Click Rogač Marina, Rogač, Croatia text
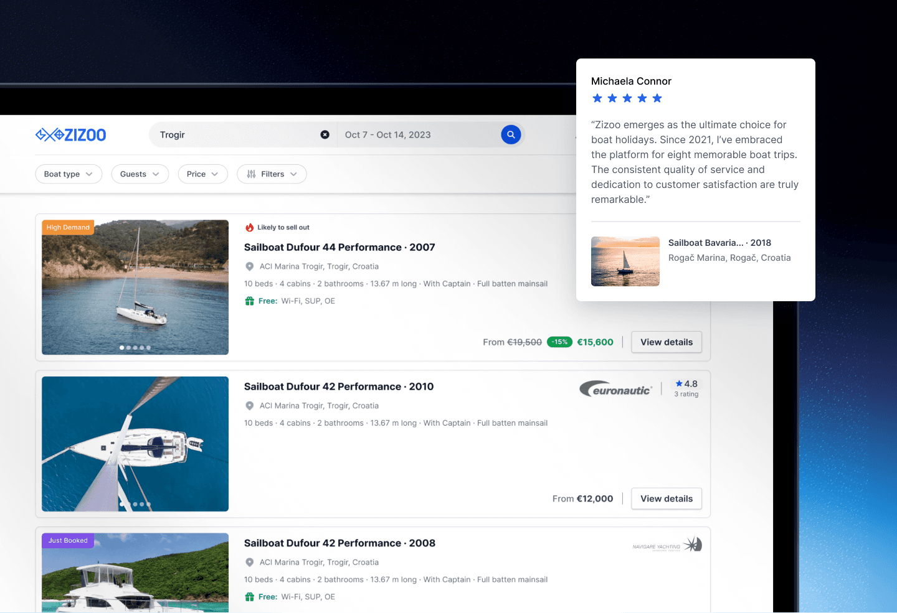Screen dimensions: 897x613 pos(729,258)
